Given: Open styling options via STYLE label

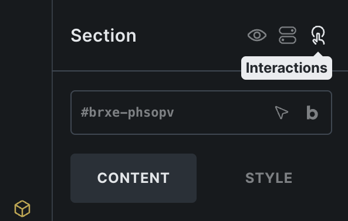Looking at the screenshot, I should [x=269, y=178].
